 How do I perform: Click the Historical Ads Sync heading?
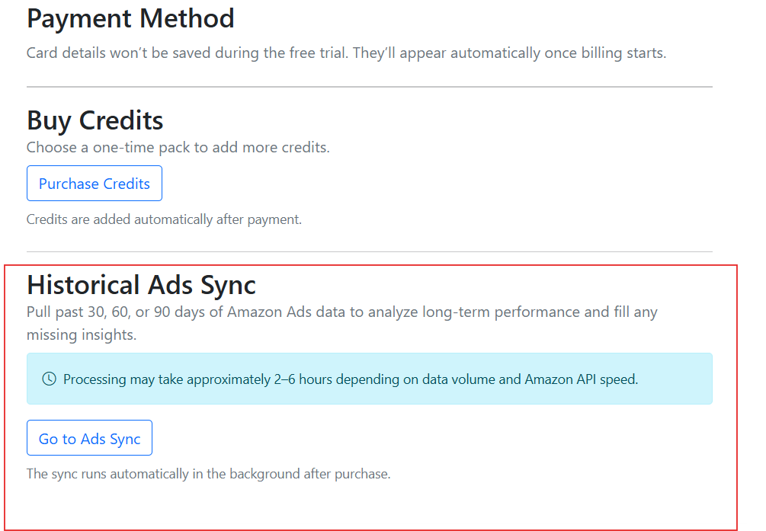point(141,284)
